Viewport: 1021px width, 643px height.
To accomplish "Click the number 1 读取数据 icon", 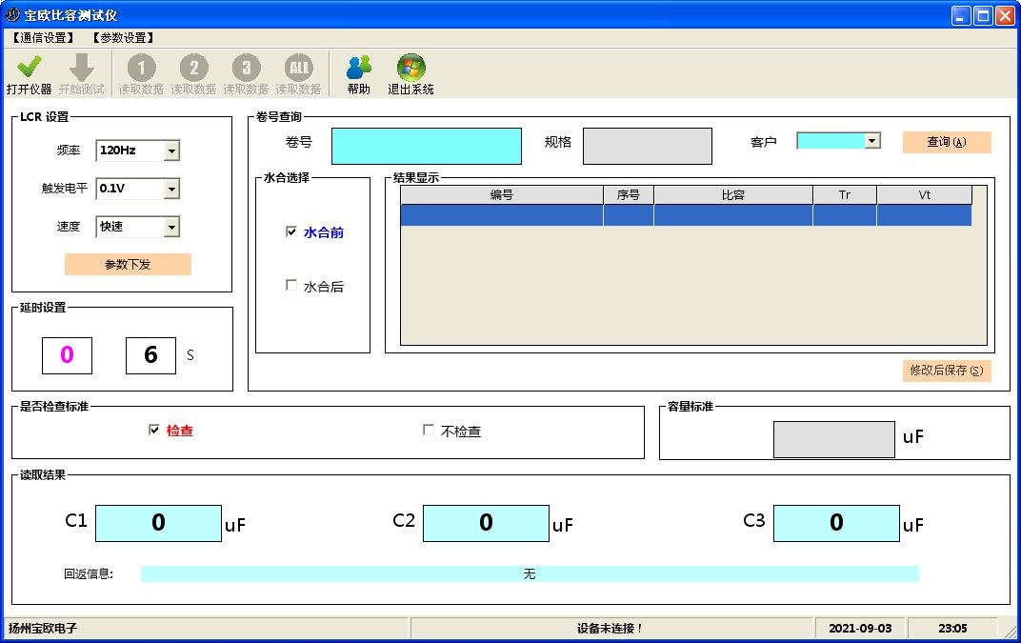I will tap(141, 68).
